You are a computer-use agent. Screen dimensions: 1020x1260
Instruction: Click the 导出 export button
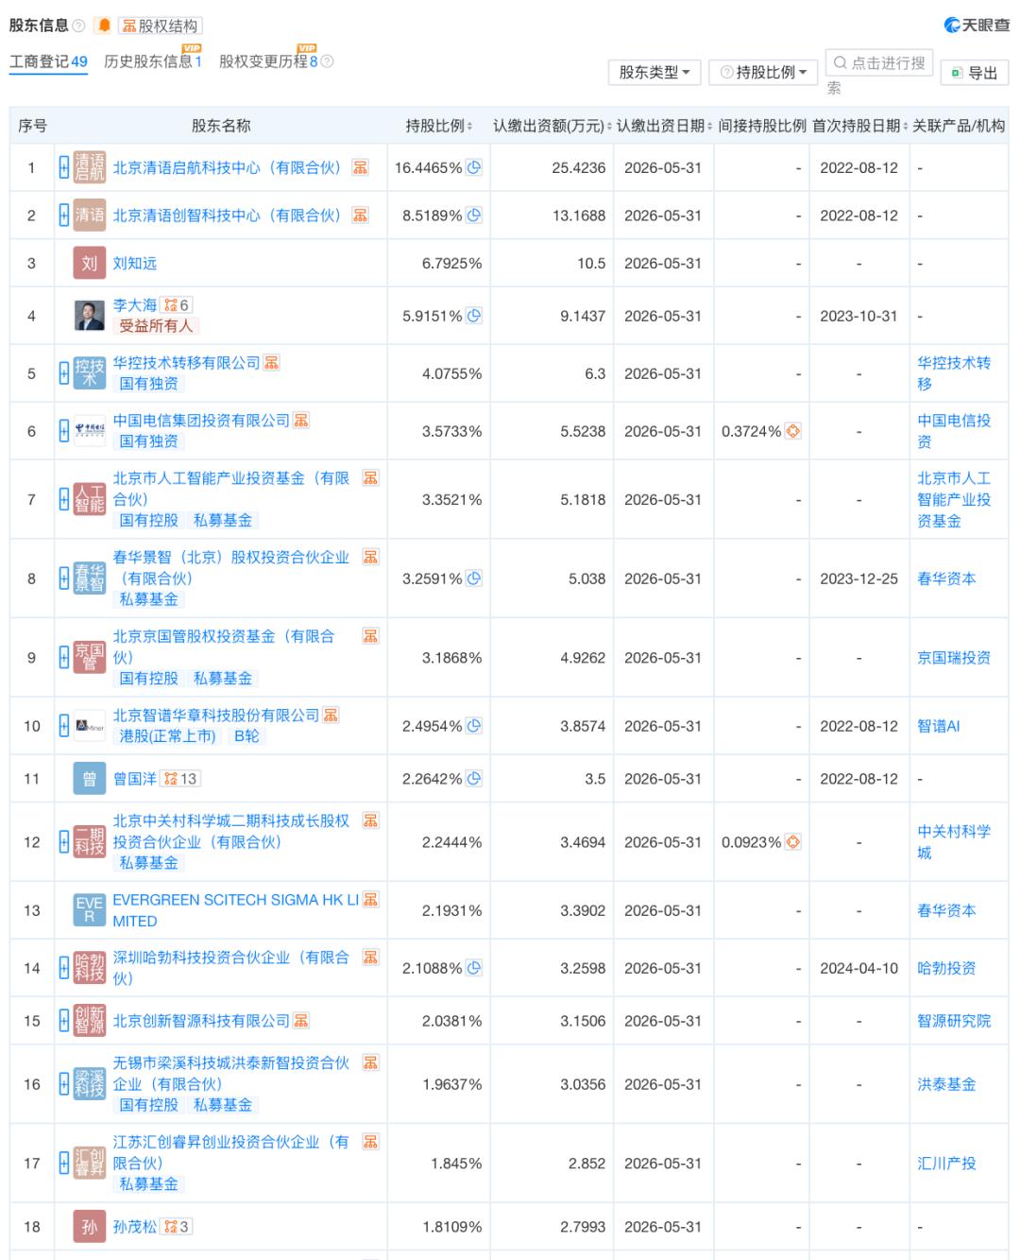point(975,73)
